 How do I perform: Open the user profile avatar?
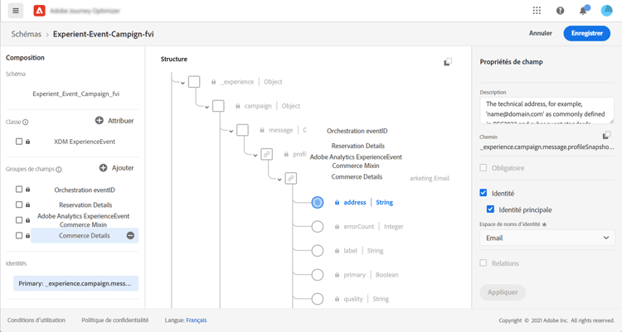(x=606, y=11)
